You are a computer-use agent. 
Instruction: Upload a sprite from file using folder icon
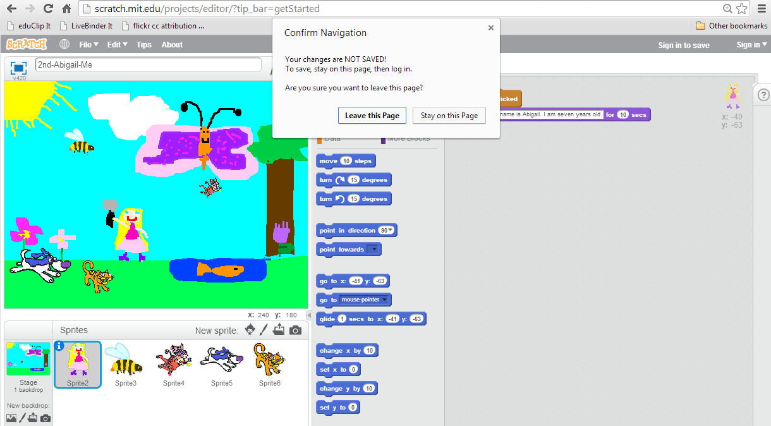(x=279, y=329)
